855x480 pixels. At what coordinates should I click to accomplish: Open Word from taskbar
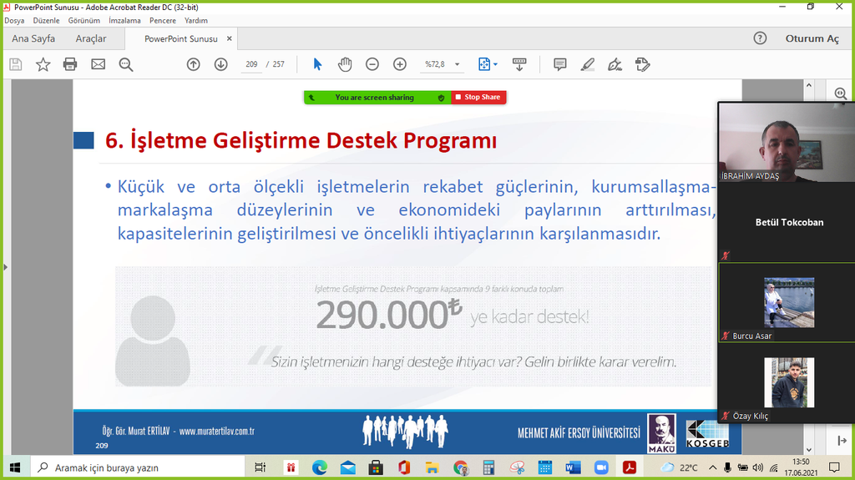[573, 467]
